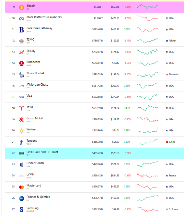Select Eli Lilly price $771.12
Screen dimensions: 184x216
pos(115,52)
